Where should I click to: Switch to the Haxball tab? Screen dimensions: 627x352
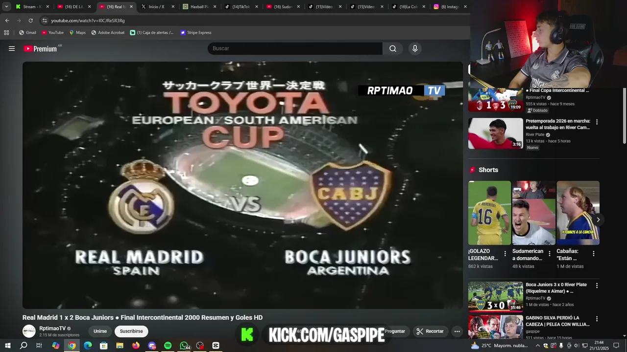coord(199,7)
